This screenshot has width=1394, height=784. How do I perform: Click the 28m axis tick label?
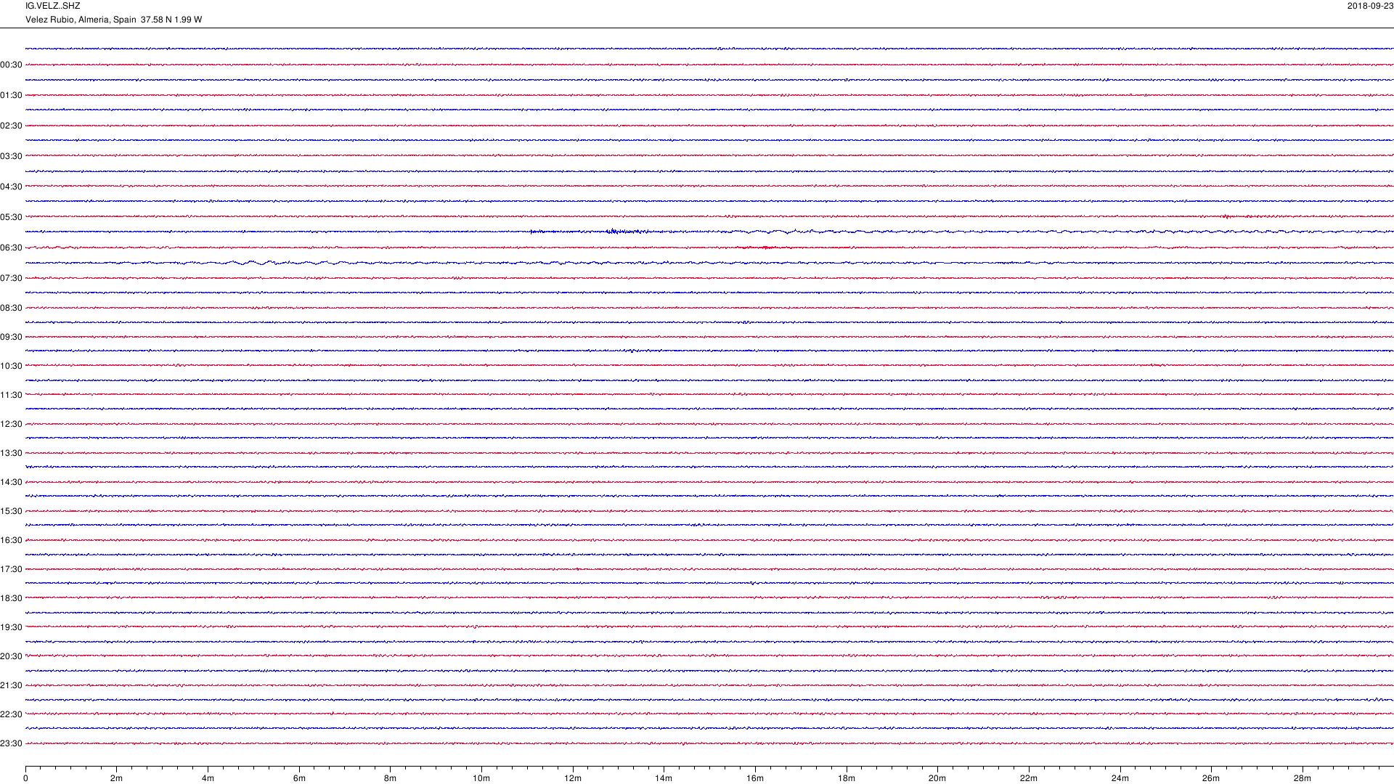pos(1303,778)
